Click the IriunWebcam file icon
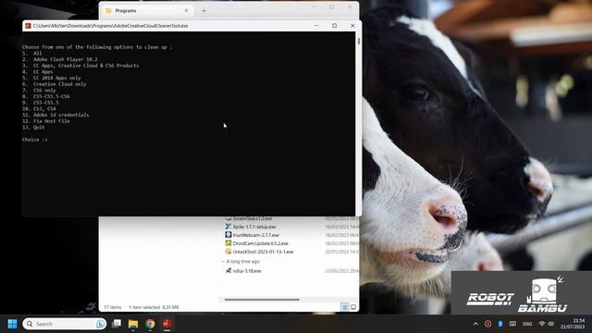The height and width of the screenshot is (333, 592). coord(228,235)
